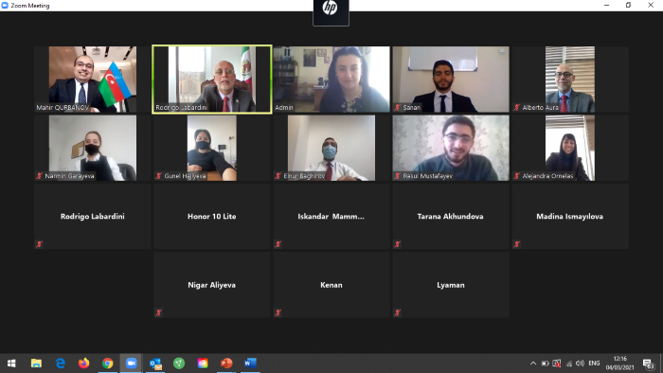Switch to Word from the taskbar
Viewport: 663px width, 373px height.
[250, 364]
